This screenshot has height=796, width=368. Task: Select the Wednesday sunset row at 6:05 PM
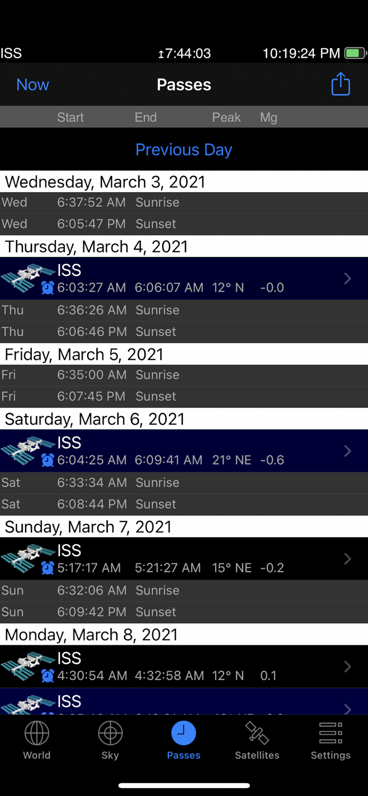184,224
